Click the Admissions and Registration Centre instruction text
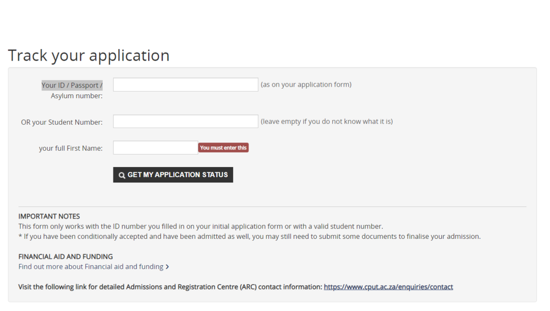The image size is (550, 311). pyautogui.click(x=169, y=286)
